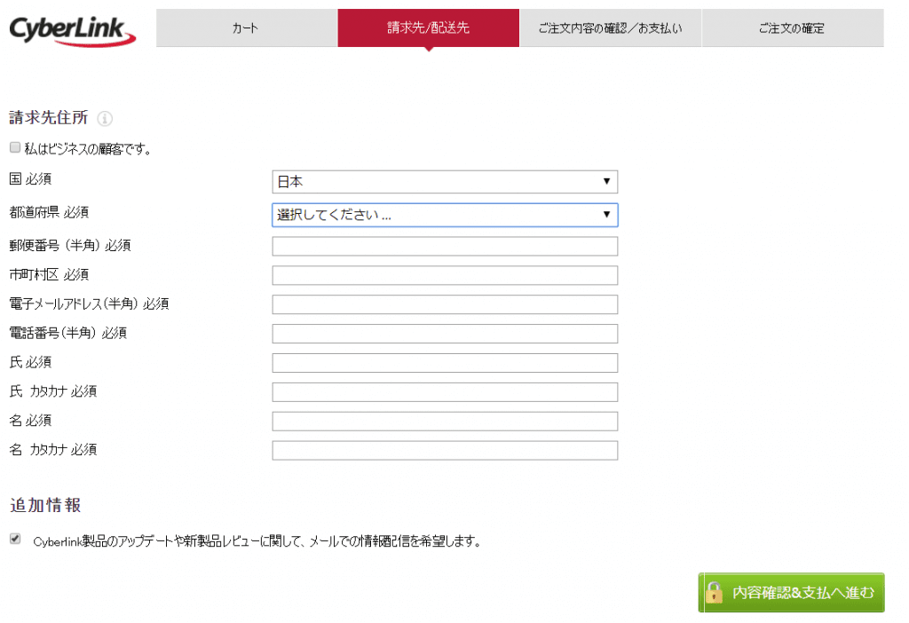Select the 請求先/配送先 tab
The width and height of the screenshot is (909, 623).
pos(428,28)
